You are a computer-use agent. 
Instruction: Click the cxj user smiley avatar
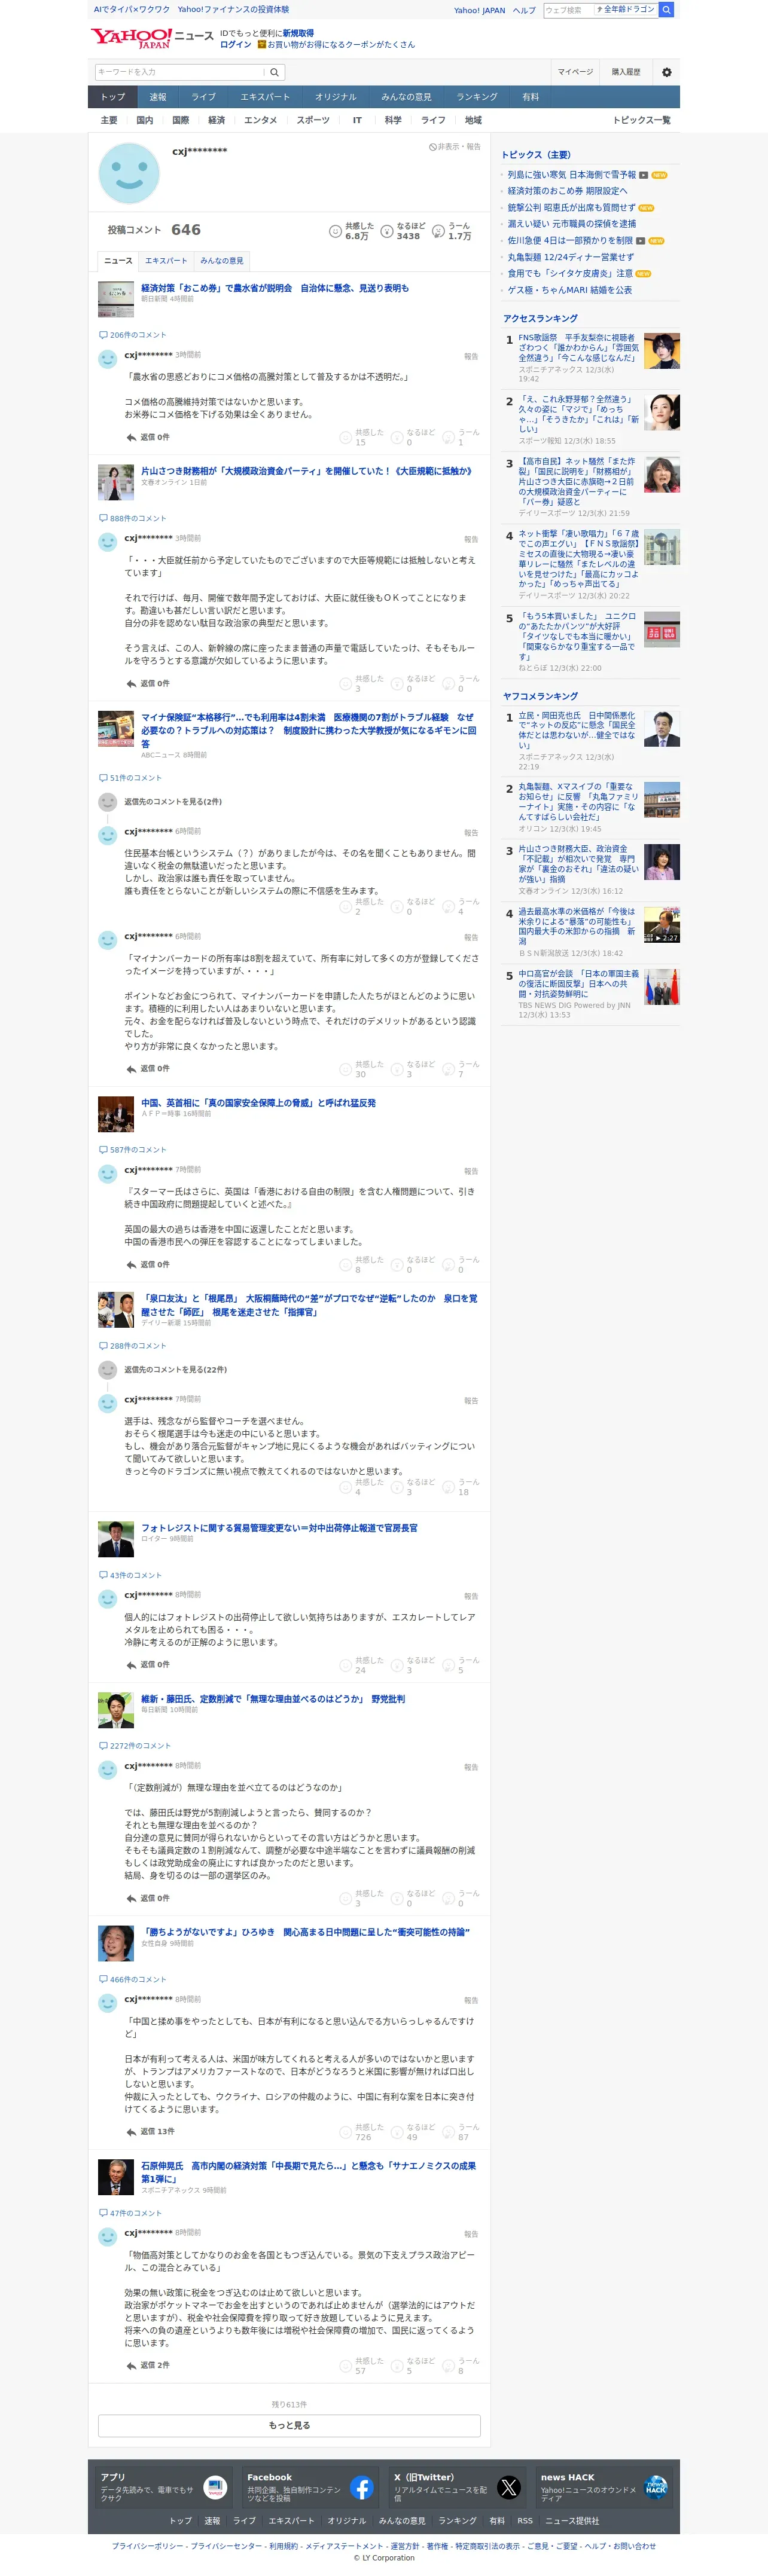click(129, 173)
